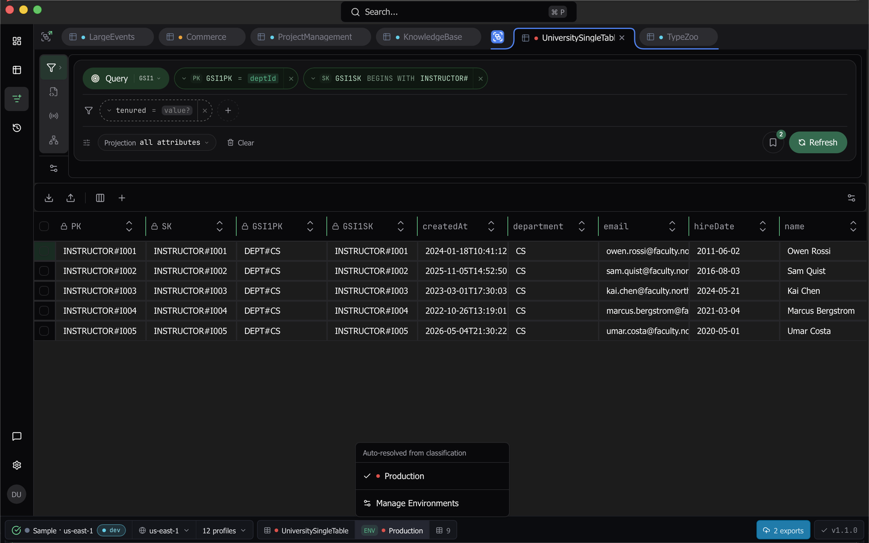
Task: Open the query builder icon in left sidebar
Action: (x=17, y=98)
